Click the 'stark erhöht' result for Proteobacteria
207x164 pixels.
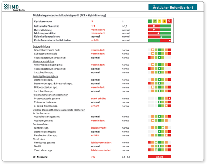[98, 99]
